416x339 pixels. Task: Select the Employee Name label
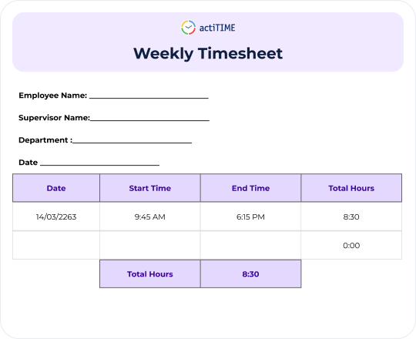click(53, 96)
